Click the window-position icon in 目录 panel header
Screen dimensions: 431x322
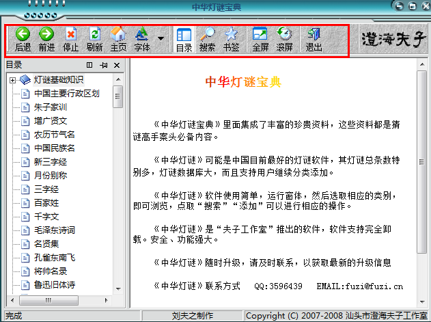[89, 65]
